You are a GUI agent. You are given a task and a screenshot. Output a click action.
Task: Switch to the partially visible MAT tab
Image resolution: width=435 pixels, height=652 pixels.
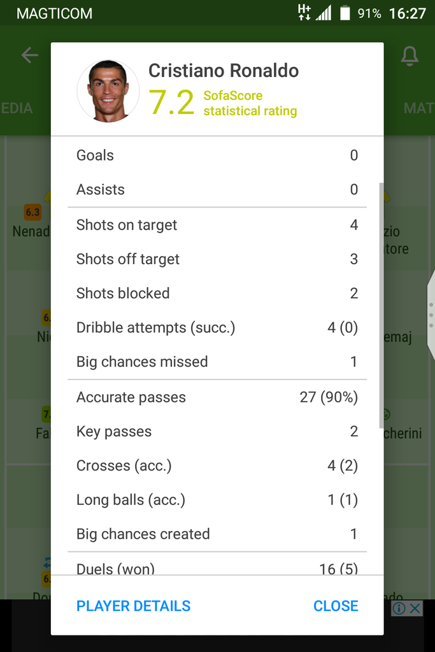[418, 108]
